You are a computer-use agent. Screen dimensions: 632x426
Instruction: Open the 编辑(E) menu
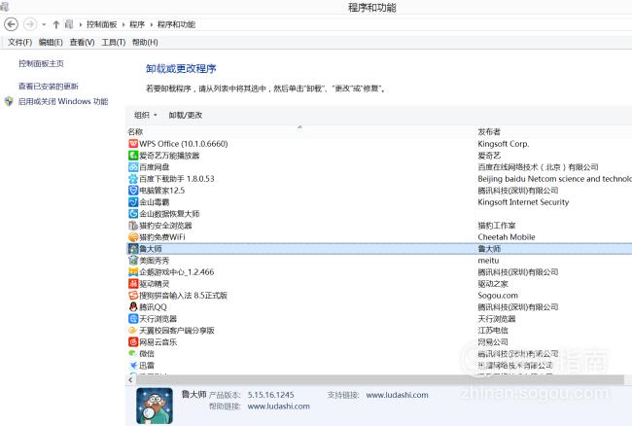(51, 43)
